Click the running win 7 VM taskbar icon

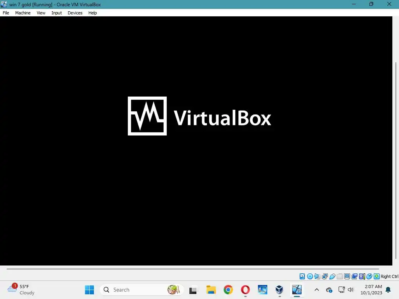[x=297, y=290]
